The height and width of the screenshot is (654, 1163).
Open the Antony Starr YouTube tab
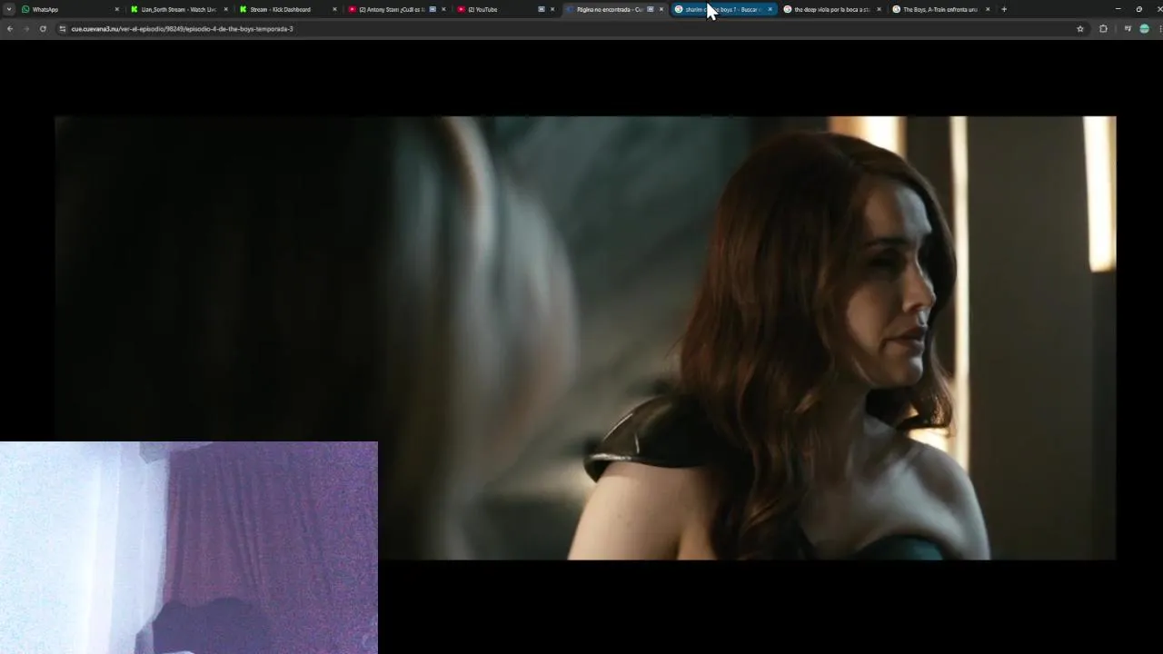[396, 9]
